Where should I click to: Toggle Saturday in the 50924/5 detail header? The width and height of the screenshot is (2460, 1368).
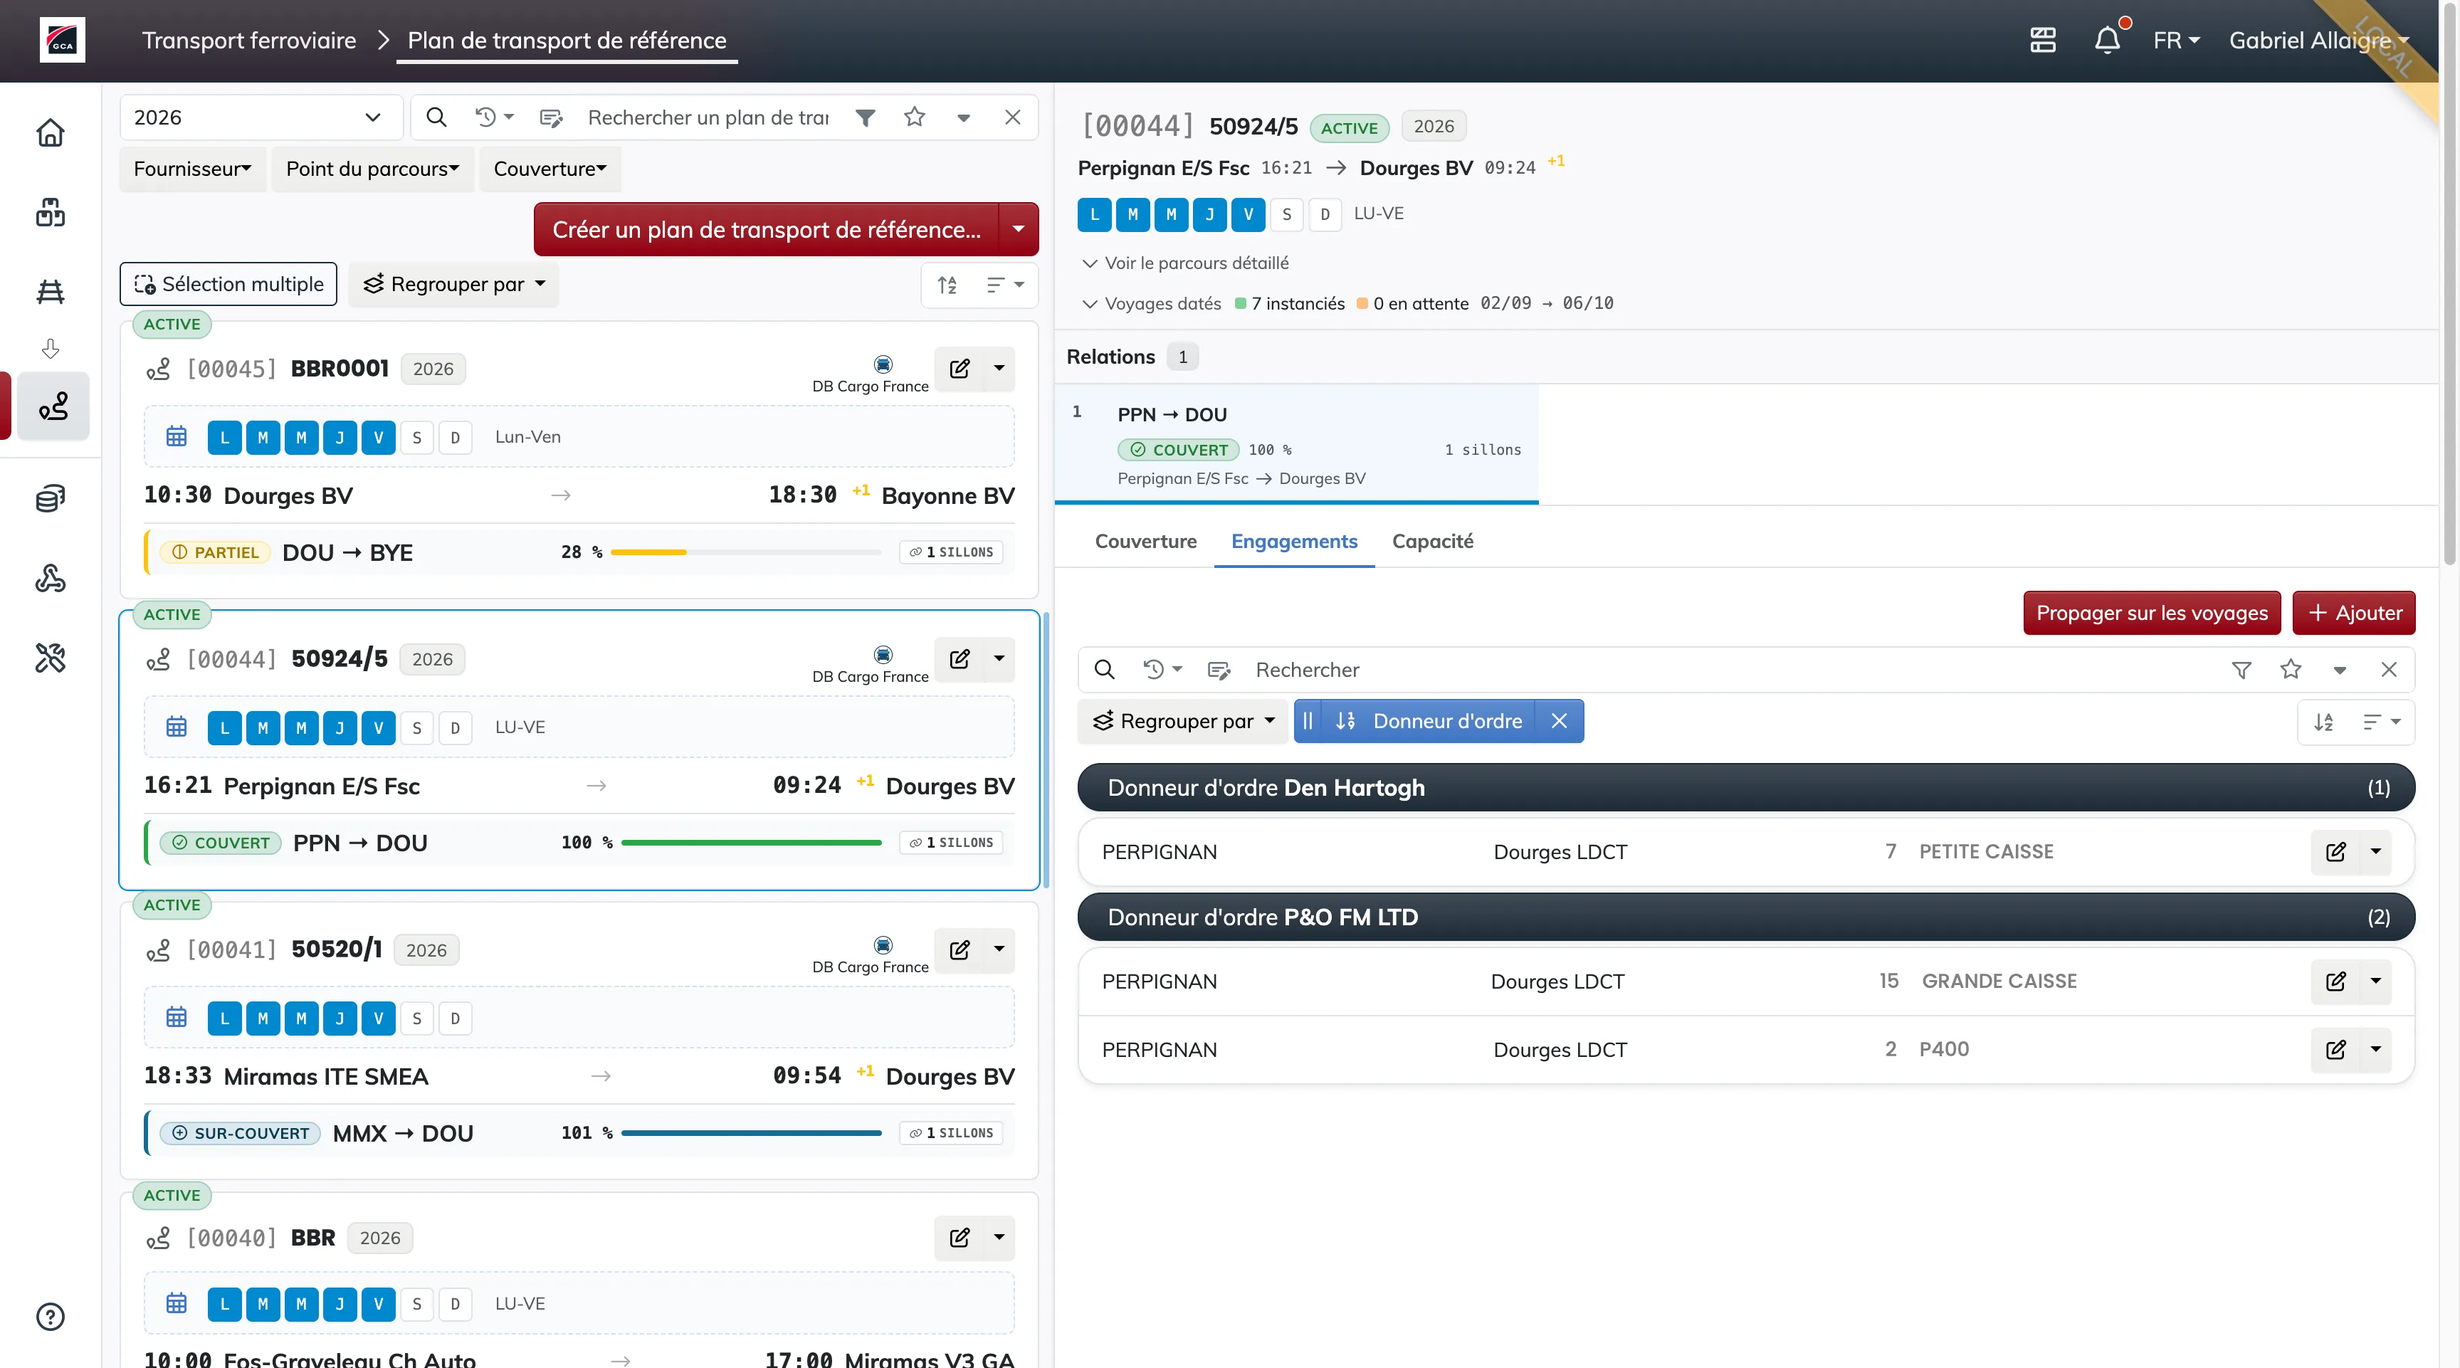click(x=1286, y=215)
